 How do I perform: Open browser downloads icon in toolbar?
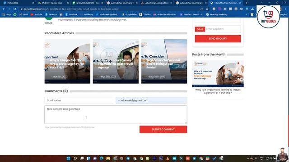(x=252, y=9)
